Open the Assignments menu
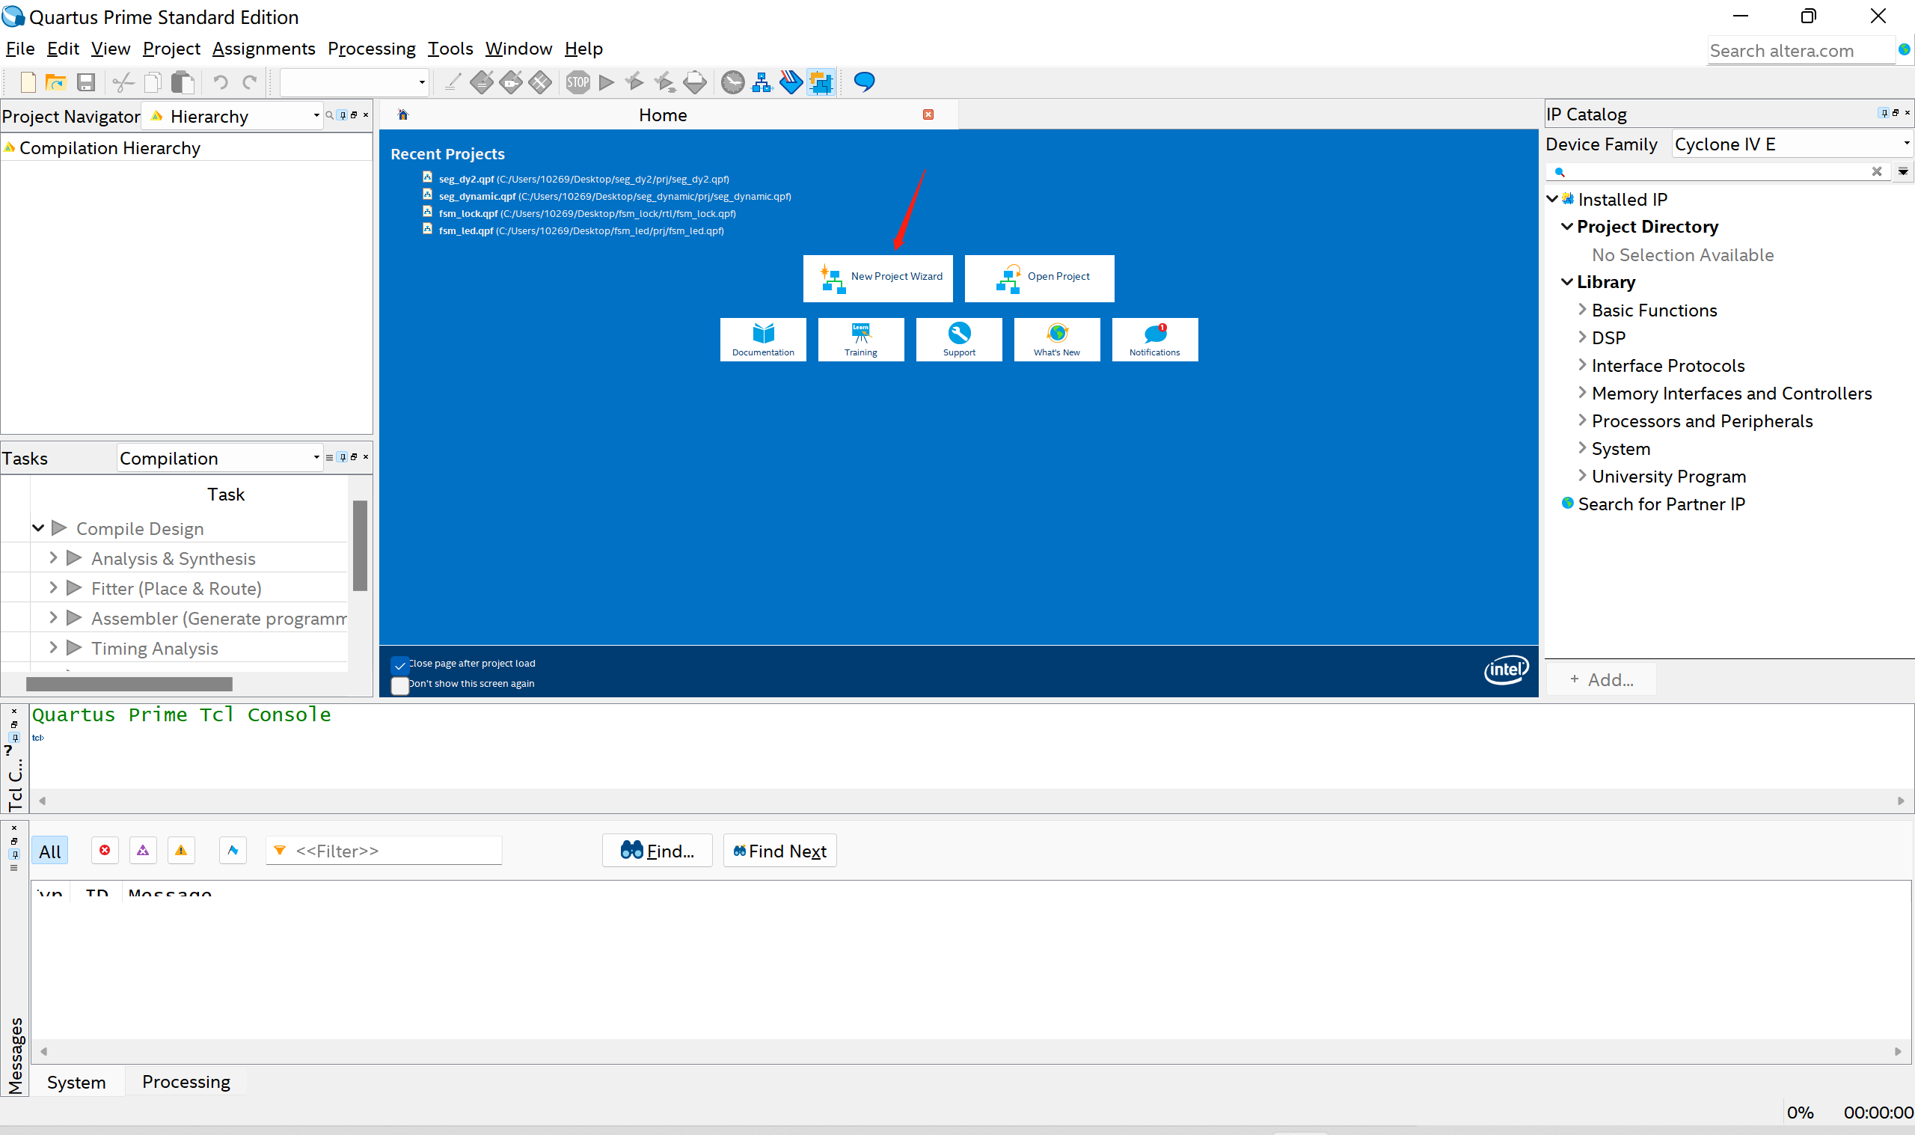 click(264, 49)
